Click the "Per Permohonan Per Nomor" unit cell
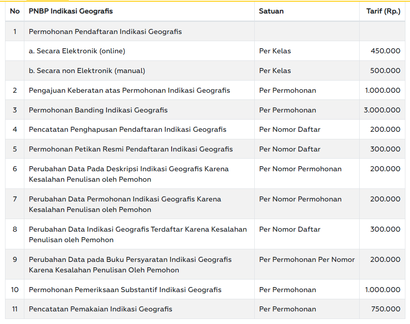 307,260
